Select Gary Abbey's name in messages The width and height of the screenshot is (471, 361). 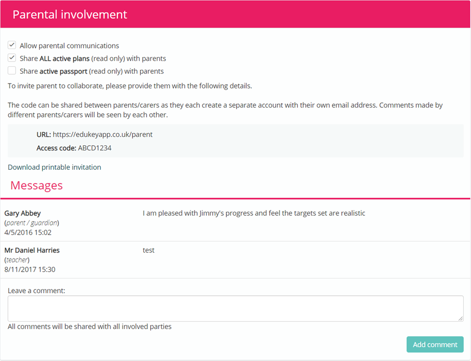(x=22, y=213)
